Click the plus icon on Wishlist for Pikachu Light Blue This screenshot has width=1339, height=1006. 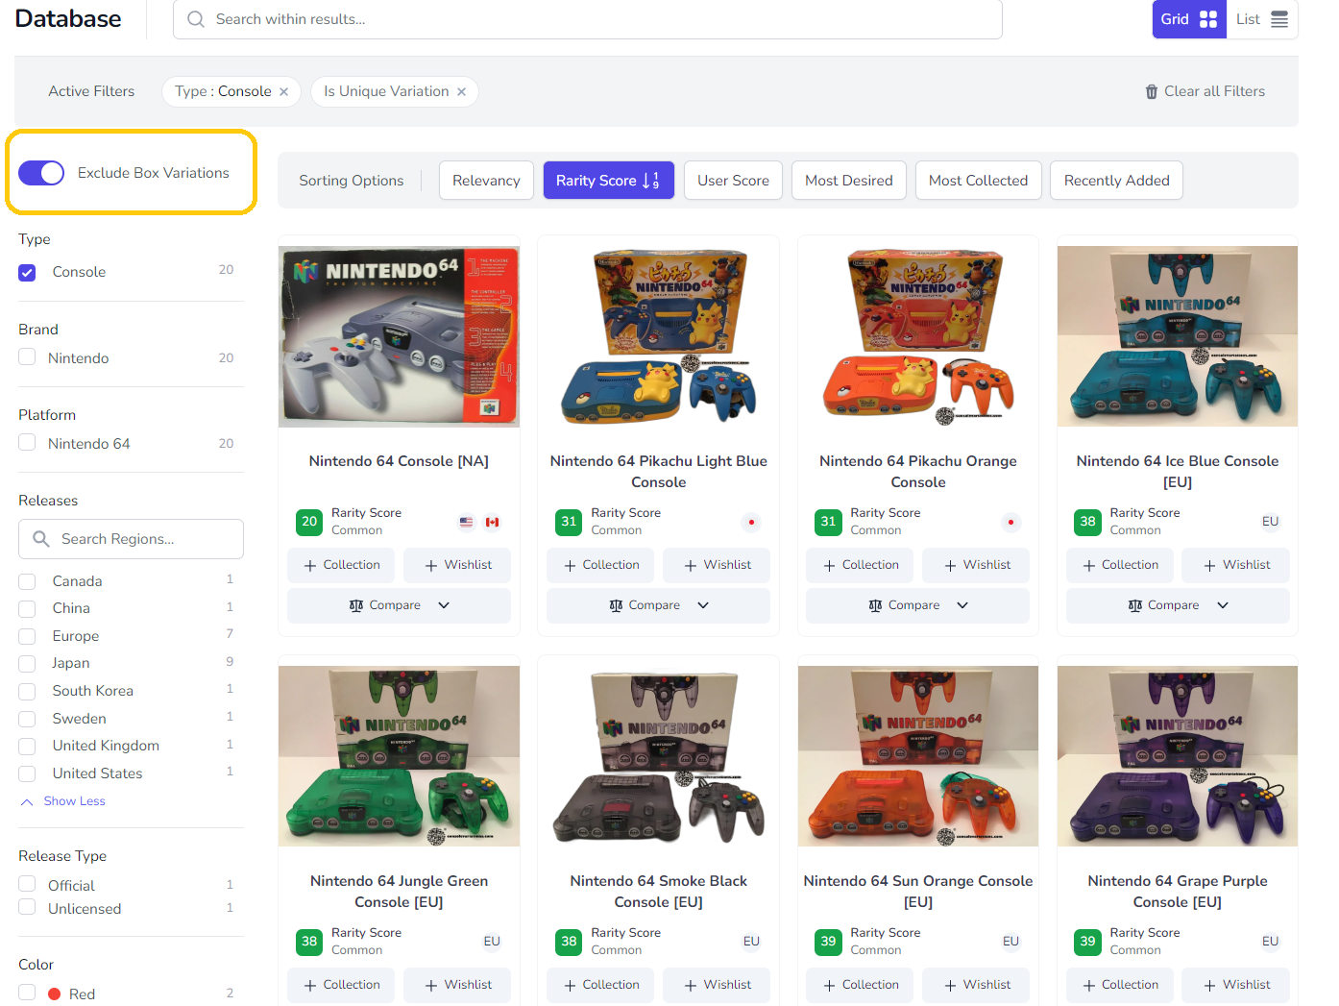pyautogui.click(x=691, y=566)
